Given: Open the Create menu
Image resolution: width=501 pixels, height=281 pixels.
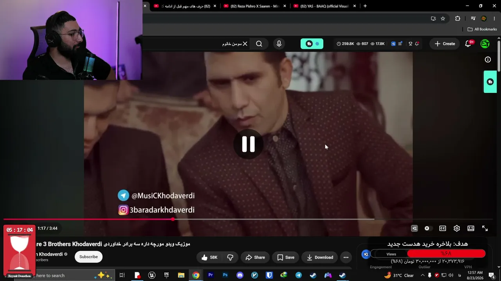Looking at the screenshot, I should coord(445,44).
